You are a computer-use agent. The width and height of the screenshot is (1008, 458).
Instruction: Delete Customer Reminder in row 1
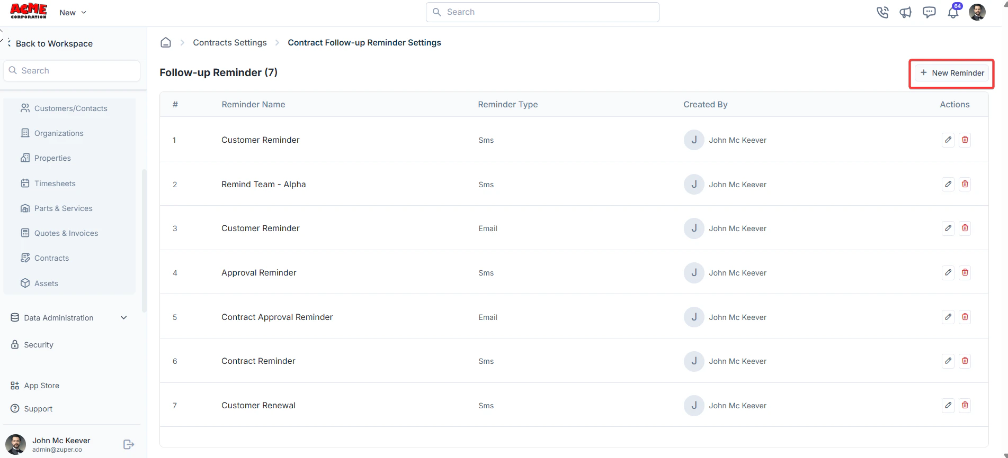(x=965, y=140)
